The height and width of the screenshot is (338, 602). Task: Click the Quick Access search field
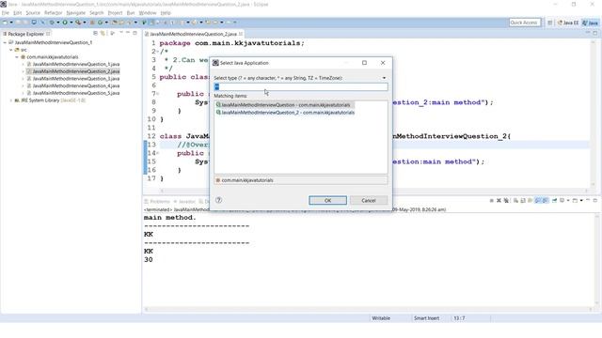[525, 23]
